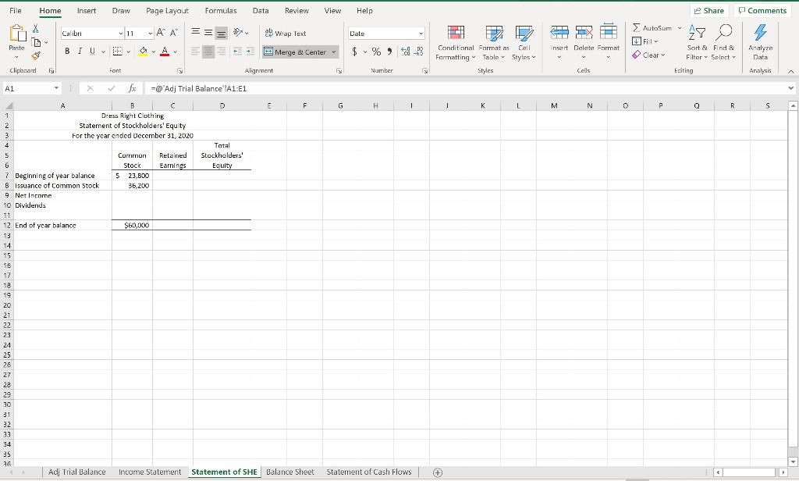
Task: Toggle italic formatting
Action: pyautogui.click(x=80, y=51)
